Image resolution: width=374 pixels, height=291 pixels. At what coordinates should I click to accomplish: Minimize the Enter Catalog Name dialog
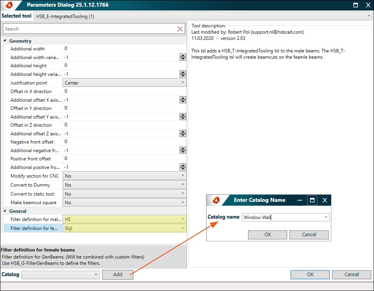pos(300,200)
